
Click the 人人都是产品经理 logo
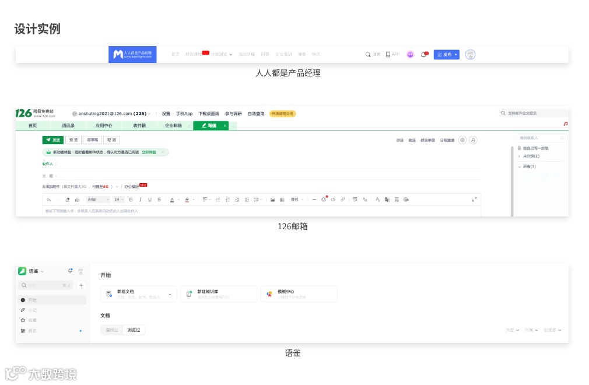tap(132, 54)
